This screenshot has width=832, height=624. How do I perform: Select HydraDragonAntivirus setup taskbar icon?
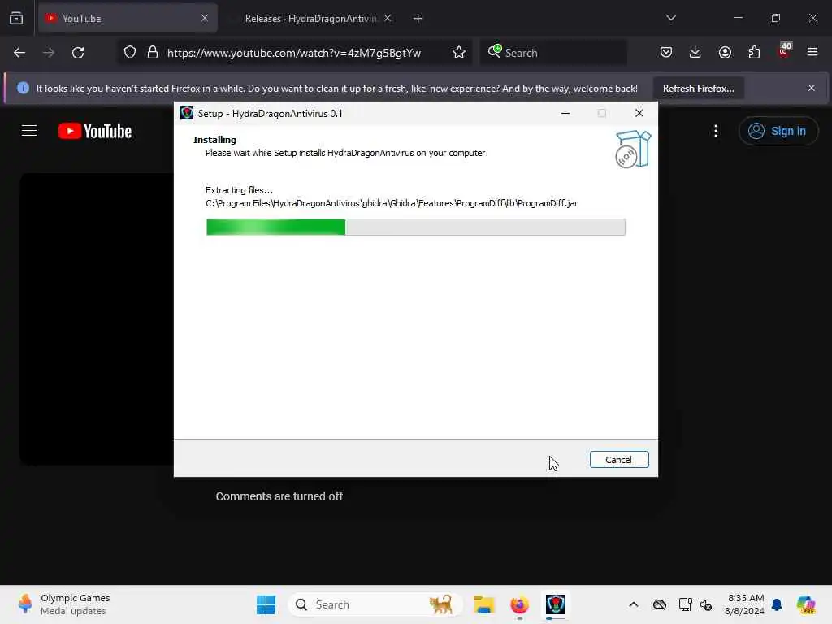click(556, 604)
